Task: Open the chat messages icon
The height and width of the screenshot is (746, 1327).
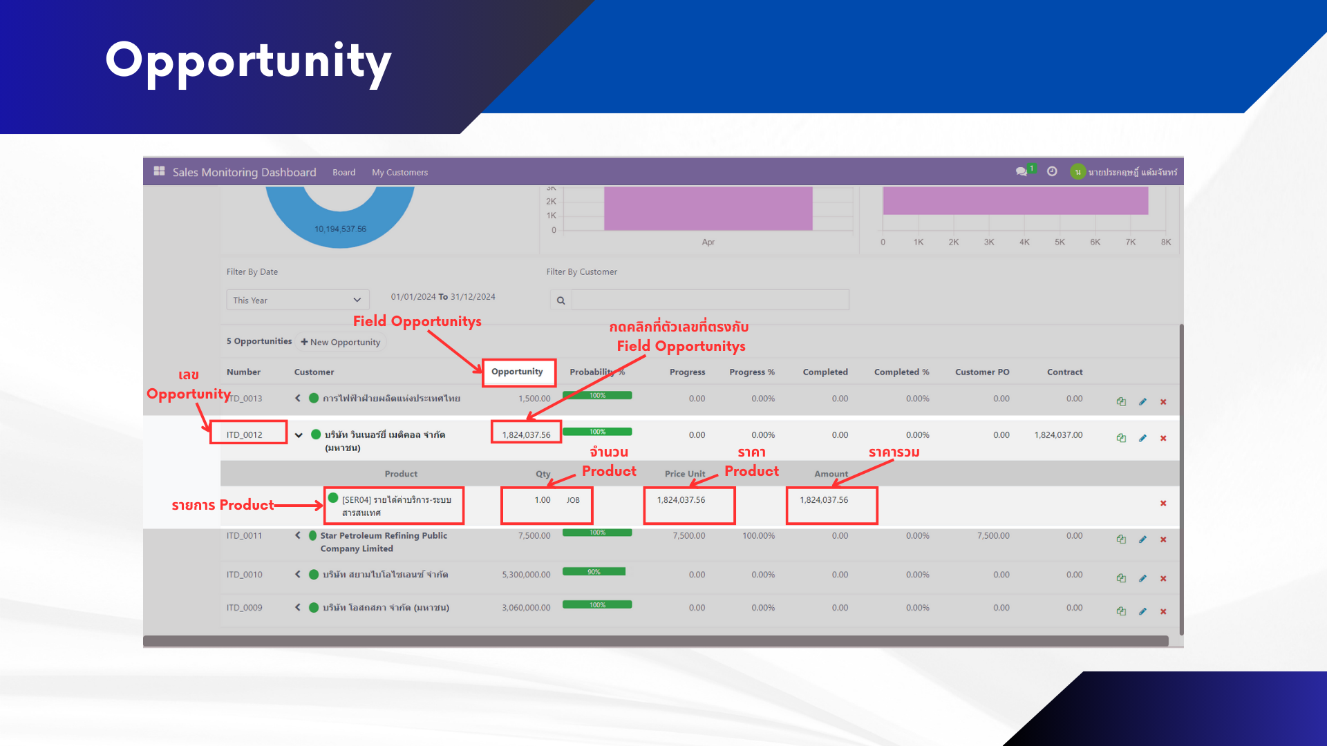Action: tap(1021, 172)
